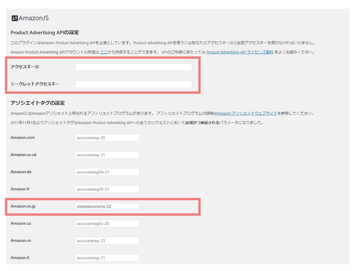Click the AmazonJS logo icon
The image size is (362, 271).
(15, 18)
